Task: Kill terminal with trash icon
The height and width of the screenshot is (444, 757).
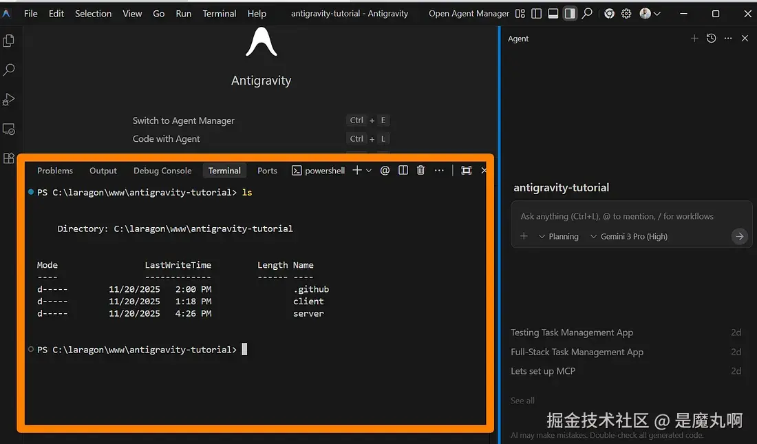Action: click(x=421, y=170)
